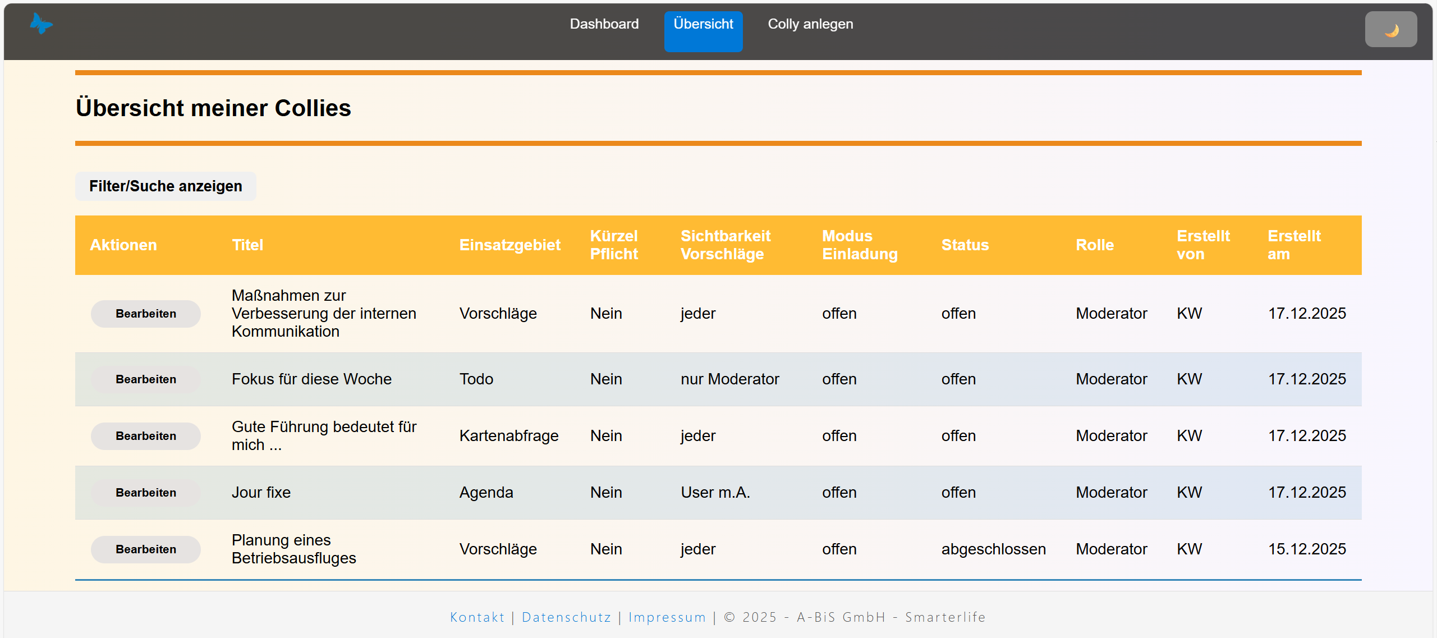Click the Status column header

click(965, 245)
